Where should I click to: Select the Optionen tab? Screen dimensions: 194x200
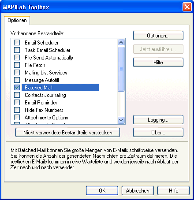point(17,20)
